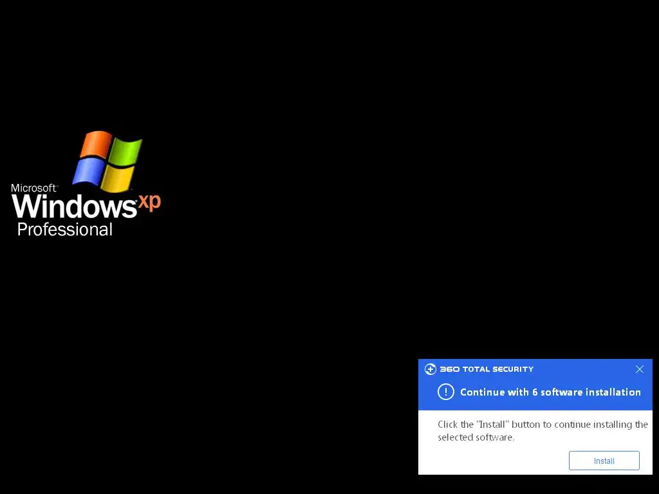Click 'Continue with 6 software installation' heading
Viewport: 659px width, 494px height.
pos(550,392)
